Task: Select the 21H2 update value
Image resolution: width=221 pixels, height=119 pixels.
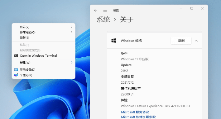Action: click(124, 71)
